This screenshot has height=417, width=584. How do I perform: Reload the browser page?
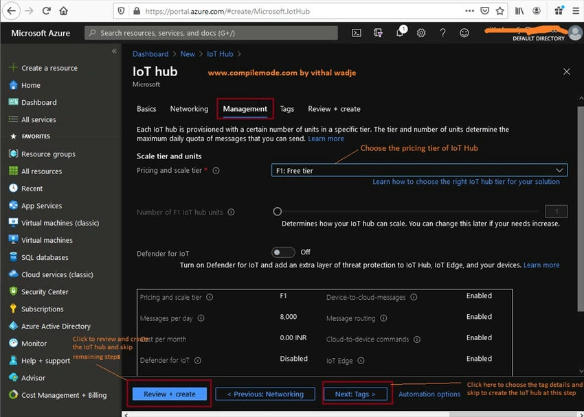coord(46,11)
